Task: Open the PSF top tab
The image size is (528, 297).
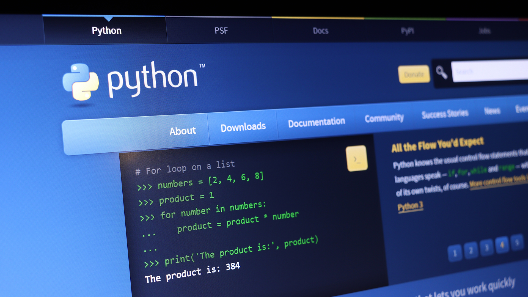Action: pyautogui.click(x=221, y=31)
